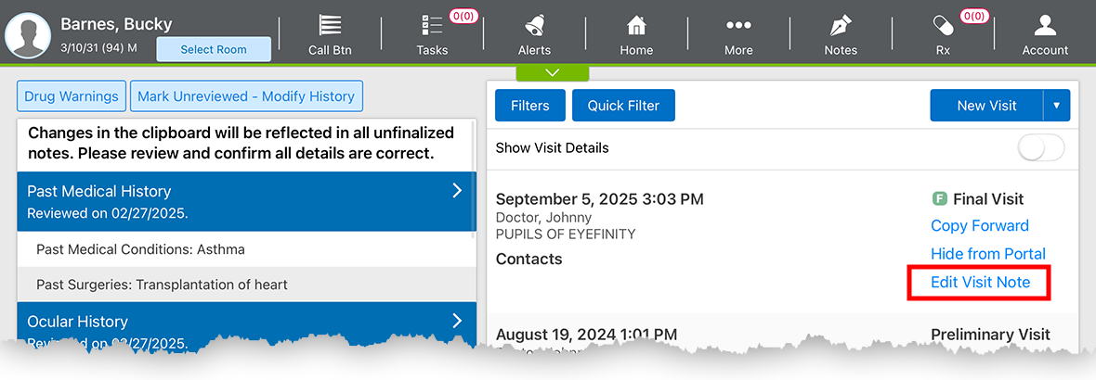
Task: Click the Select Room button
Action: (214, 49)
